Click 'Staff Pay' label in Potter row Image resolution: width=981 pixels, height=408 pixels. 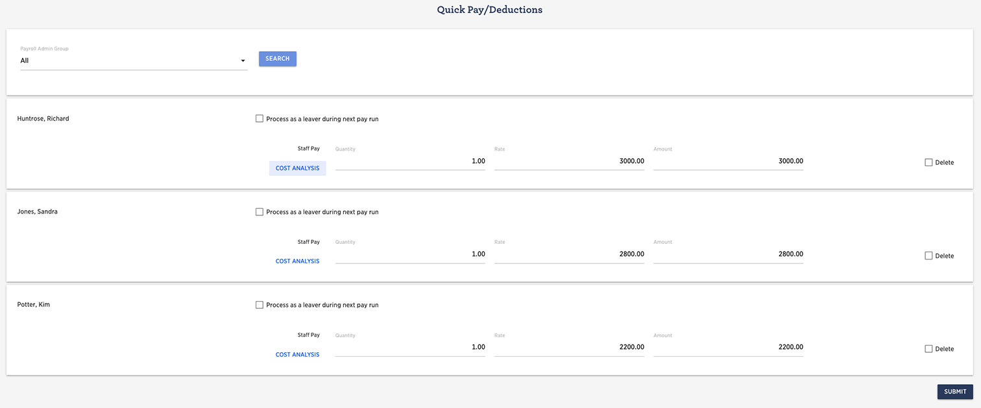point(309,335)
